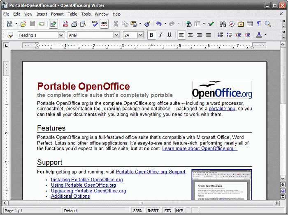Toggle Data Sources icon
The height and width of the screenshot is (215, 288).
[x=250, y=24]
